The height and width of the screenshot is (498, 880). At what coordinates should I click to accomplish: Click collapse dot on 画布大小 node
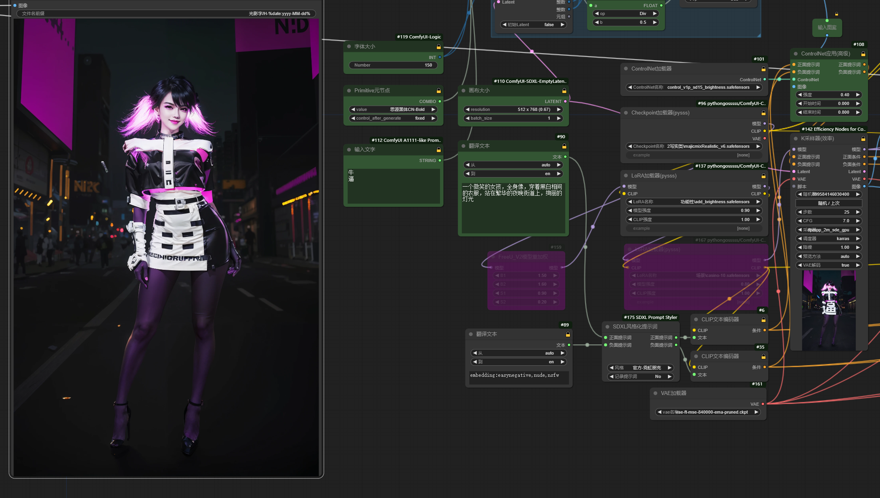tap(463, 90)
